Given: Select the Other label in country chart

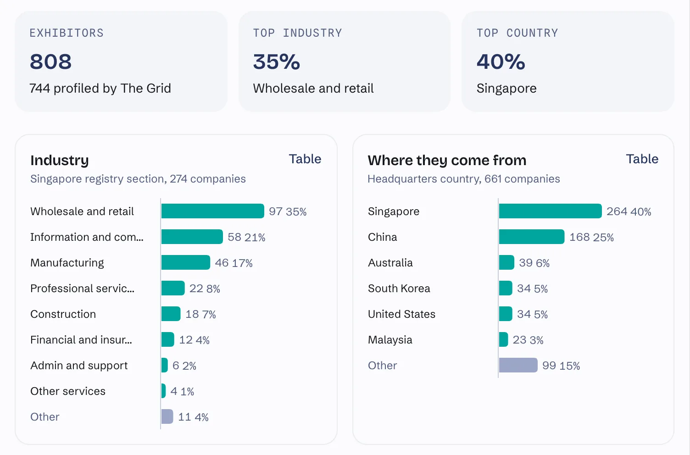Looking at the screenshot, I should (383, 366).
